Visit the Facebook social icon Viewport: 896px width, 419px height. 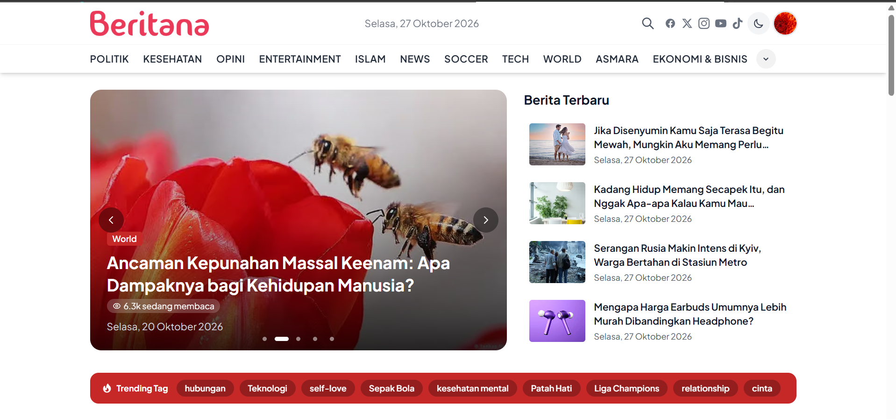point(670,23)
